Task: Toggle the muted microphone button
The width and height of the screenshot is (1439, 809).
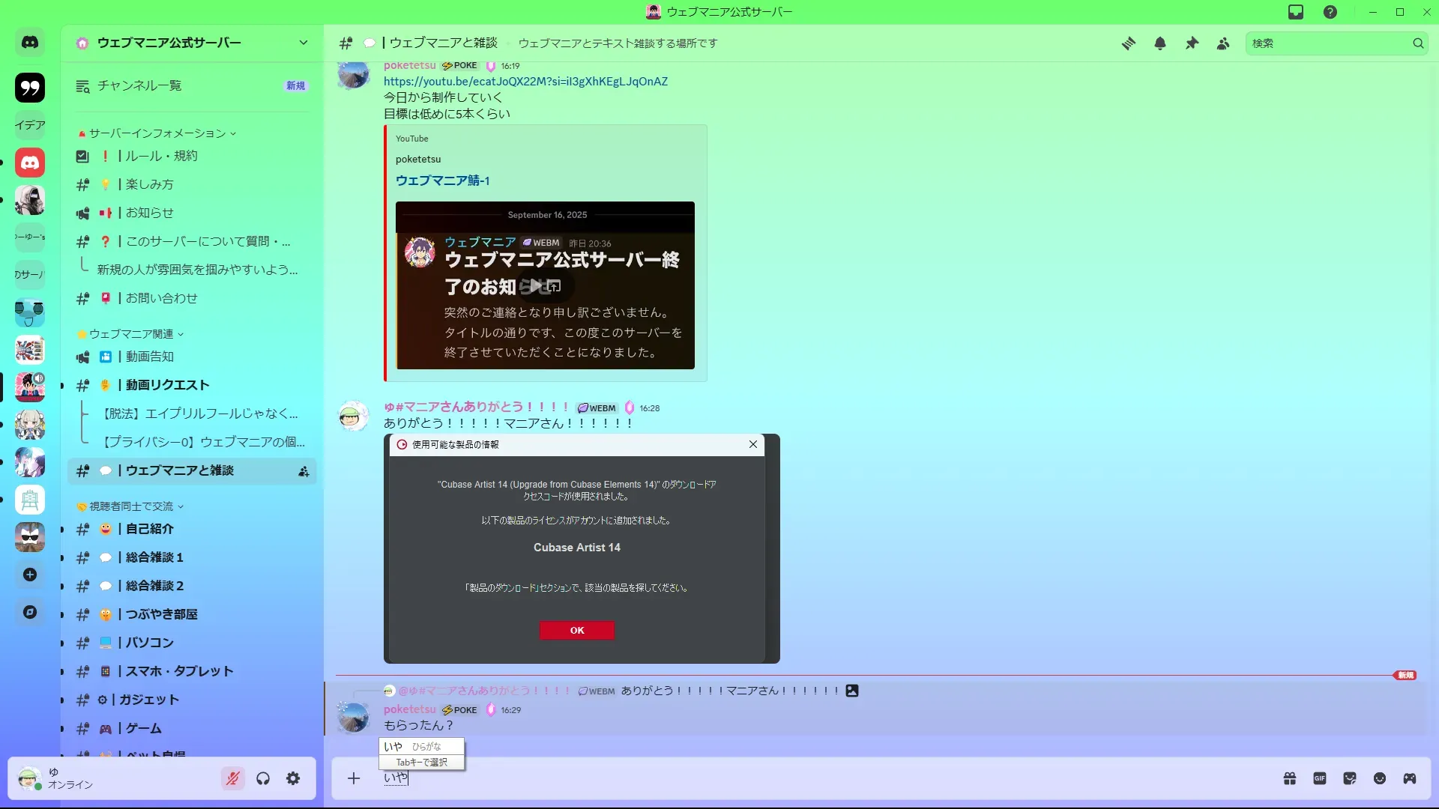Action: [x=233, y=779]
